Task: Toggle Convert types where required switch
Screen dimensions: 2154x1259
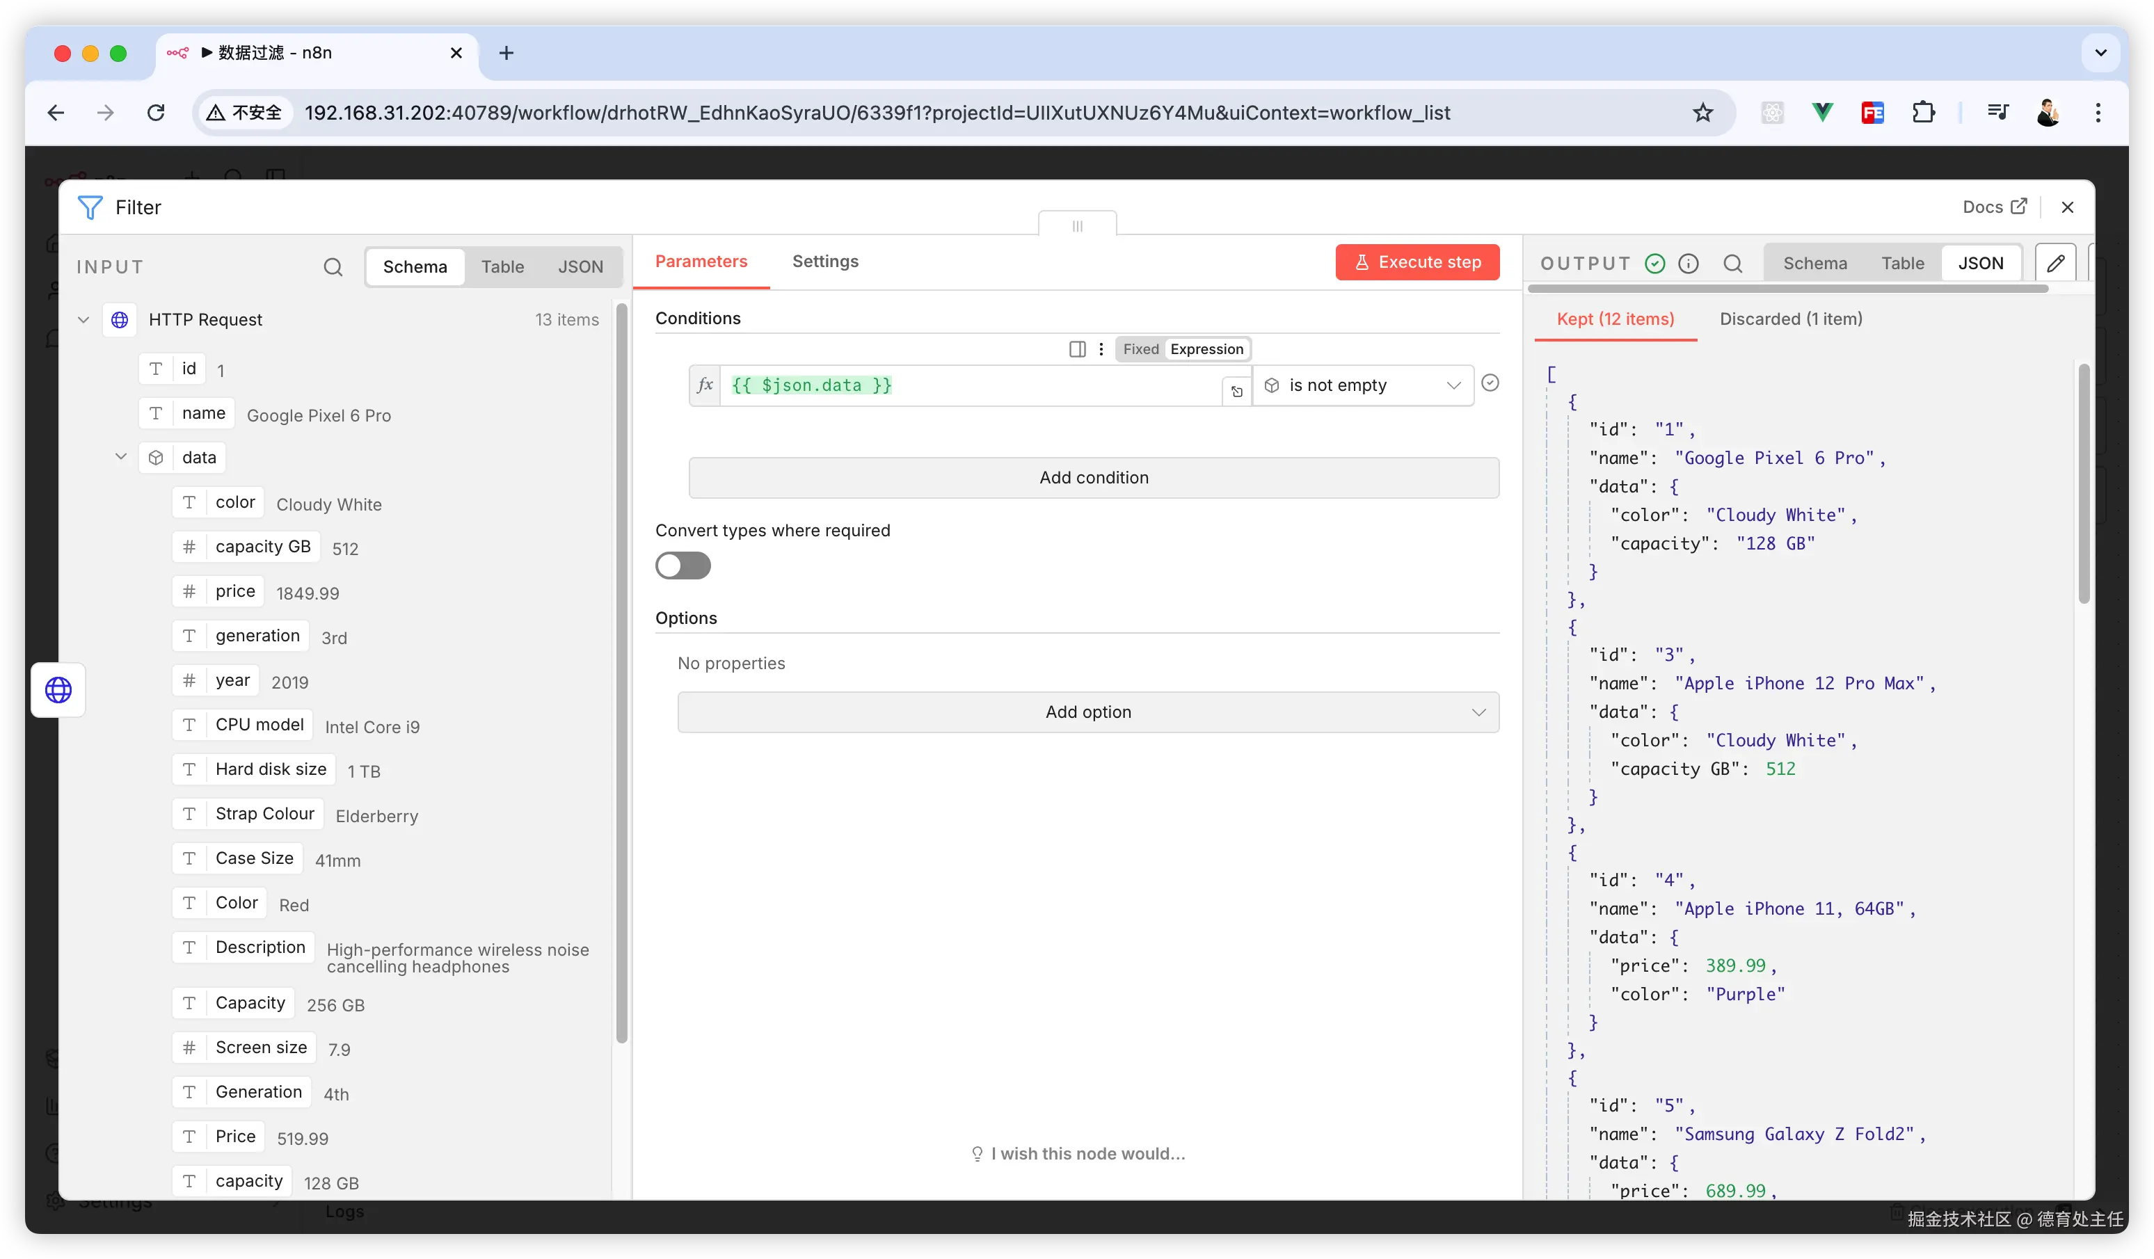Action: 682,566
